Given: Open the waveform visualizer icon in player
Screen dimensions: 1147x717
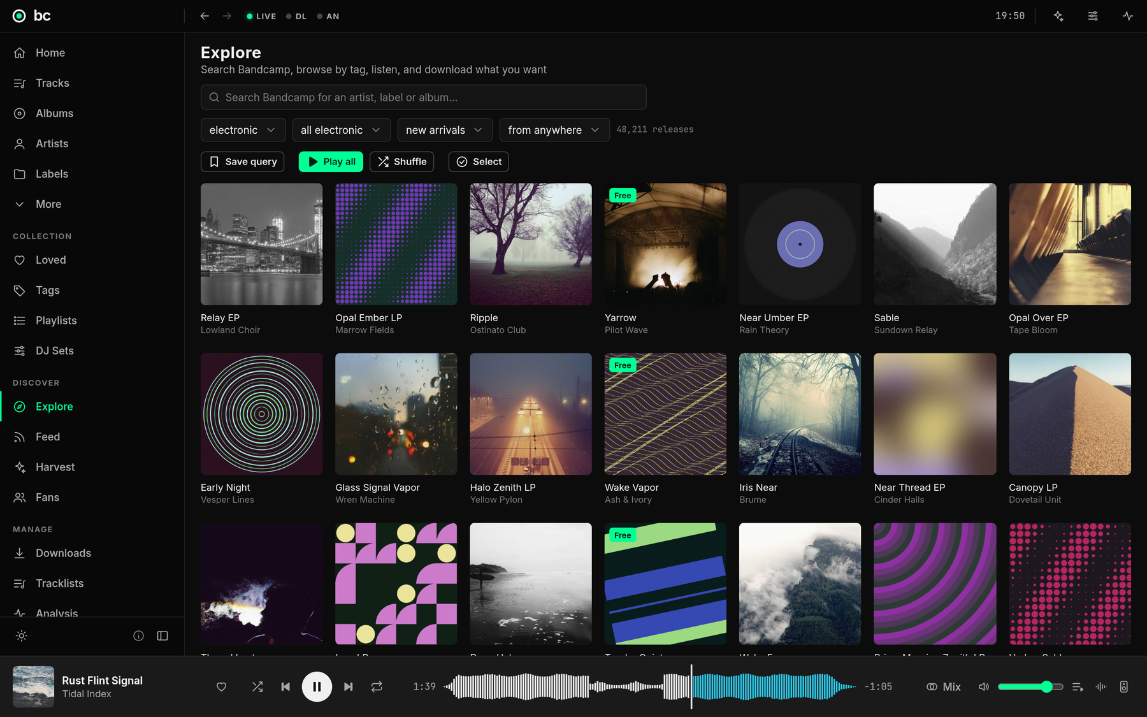Looking at the screenshot, I should 1100,686.
